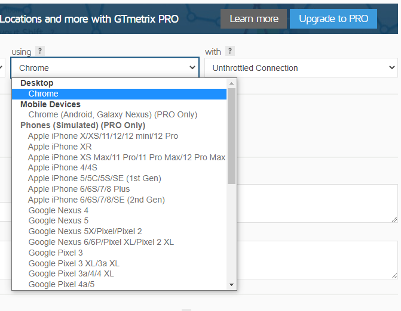This screenshot has height=311, width=401.
Task: Pick Apple iPhone 6/6S/7/8 Plus
Action: point(119,189)
